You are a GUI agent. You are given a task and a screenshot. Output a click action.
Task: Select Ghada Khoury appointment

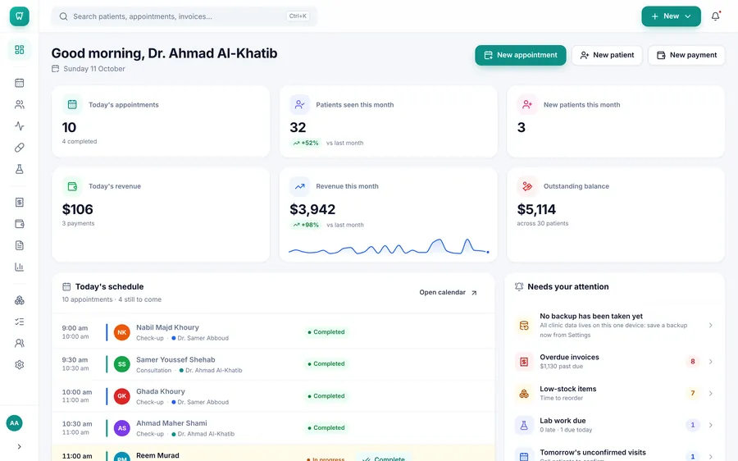point(273,396)
